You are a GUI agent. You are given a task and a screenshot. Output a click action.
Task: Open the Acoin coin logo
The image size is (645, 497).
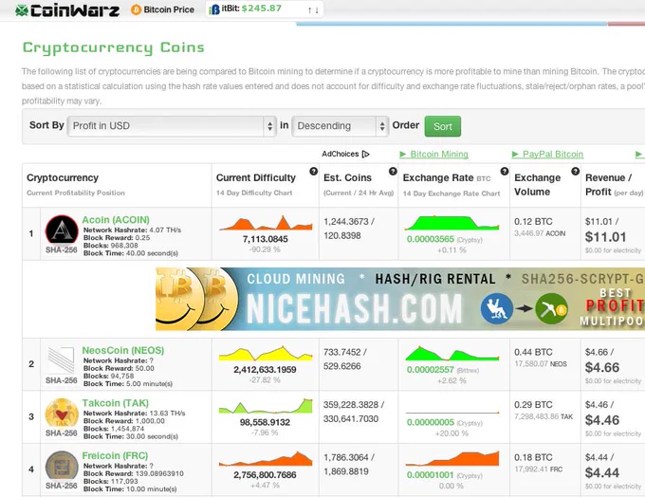[x=62, y=230]
